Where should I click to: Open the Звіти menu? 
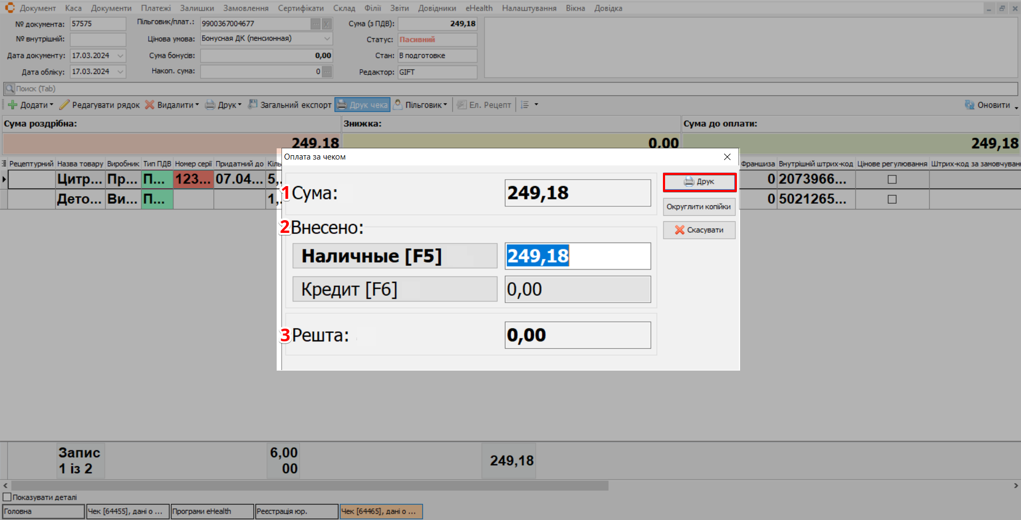point(399,8)
